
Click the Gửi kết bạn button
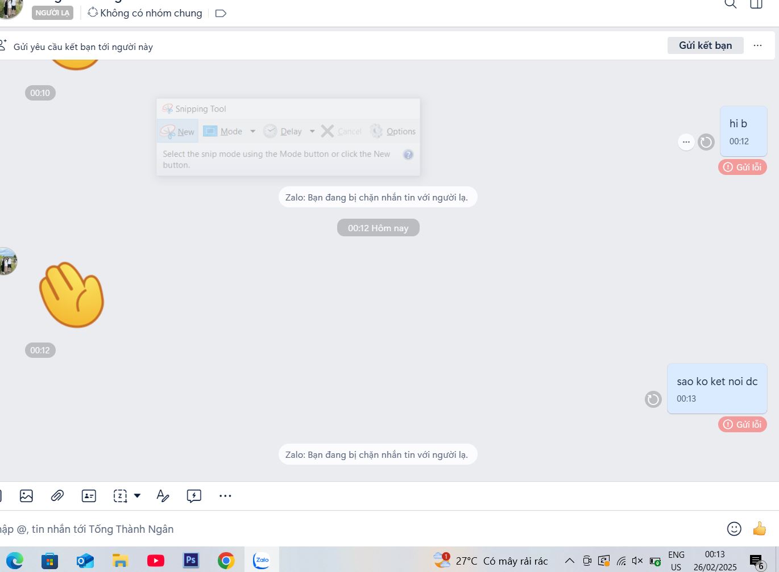point(706,45)
